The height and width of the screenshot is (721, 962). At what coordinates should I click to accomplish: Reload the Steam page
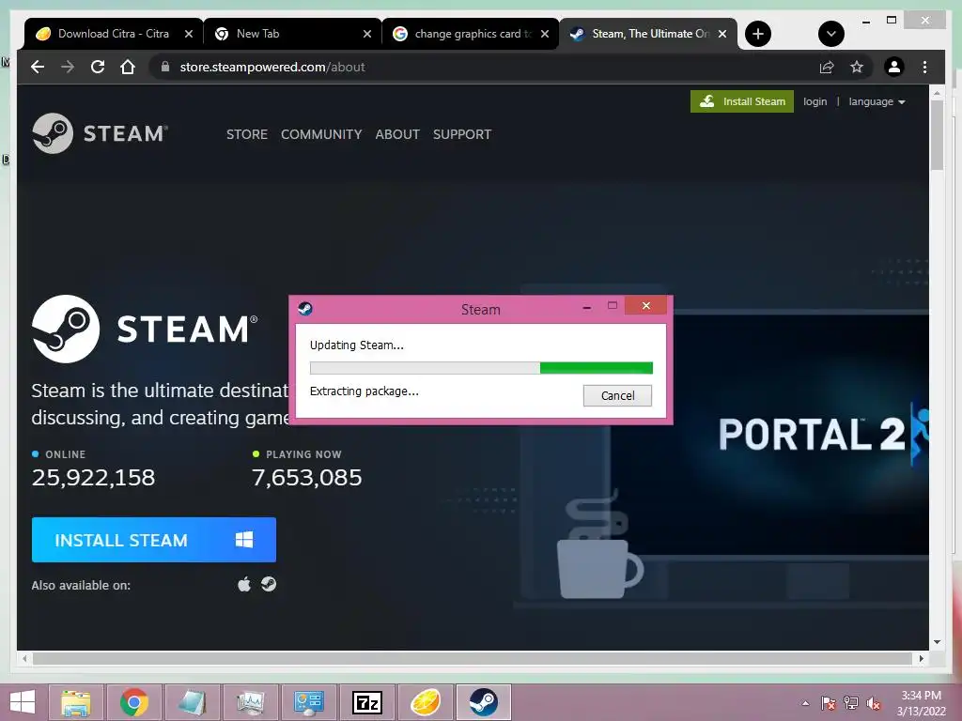pyautogui.click(x=98, y=67)
